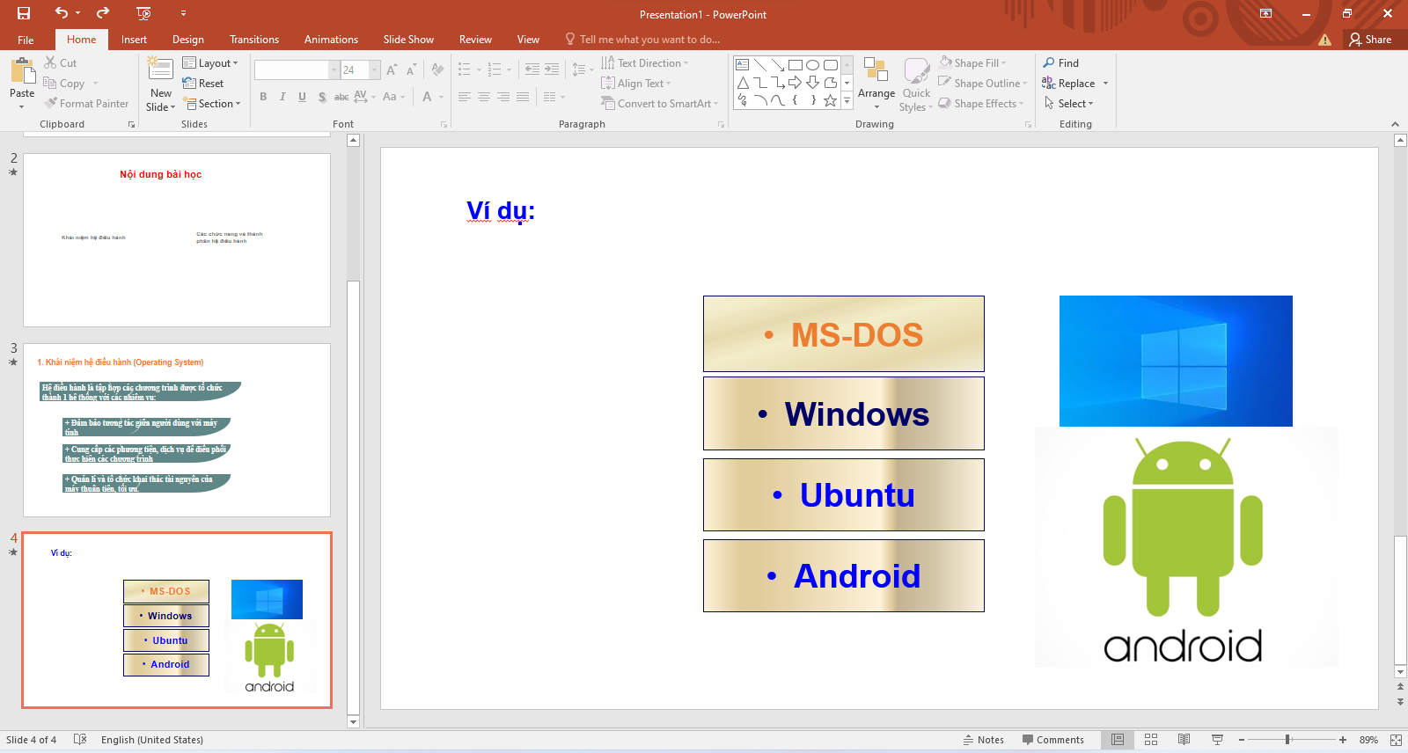Toggle bold formatting
The height and width of the screenshot is (753, 1408).
click(x=263, y=97)
